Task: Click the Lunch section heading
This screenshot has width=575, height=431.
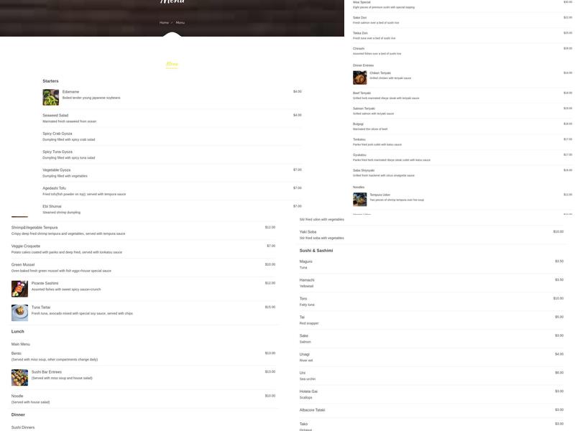Action: [x=17, y=331]
